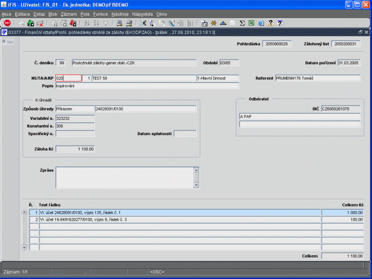
Task: Click the sort ascending A-Z icon
Action: 87,23
